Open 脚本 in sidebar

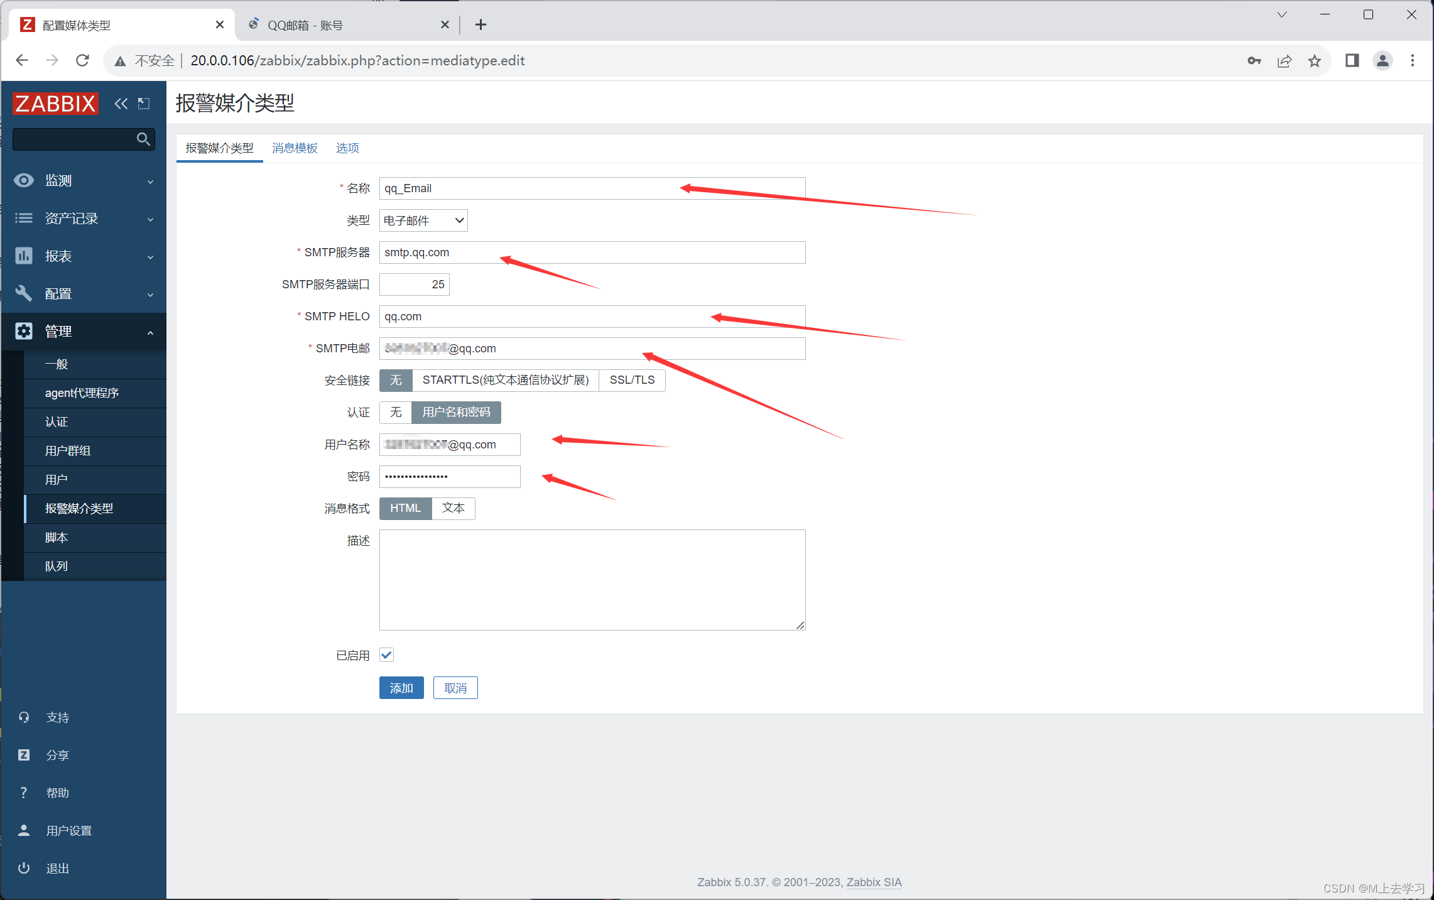click(x=95, y=538)
